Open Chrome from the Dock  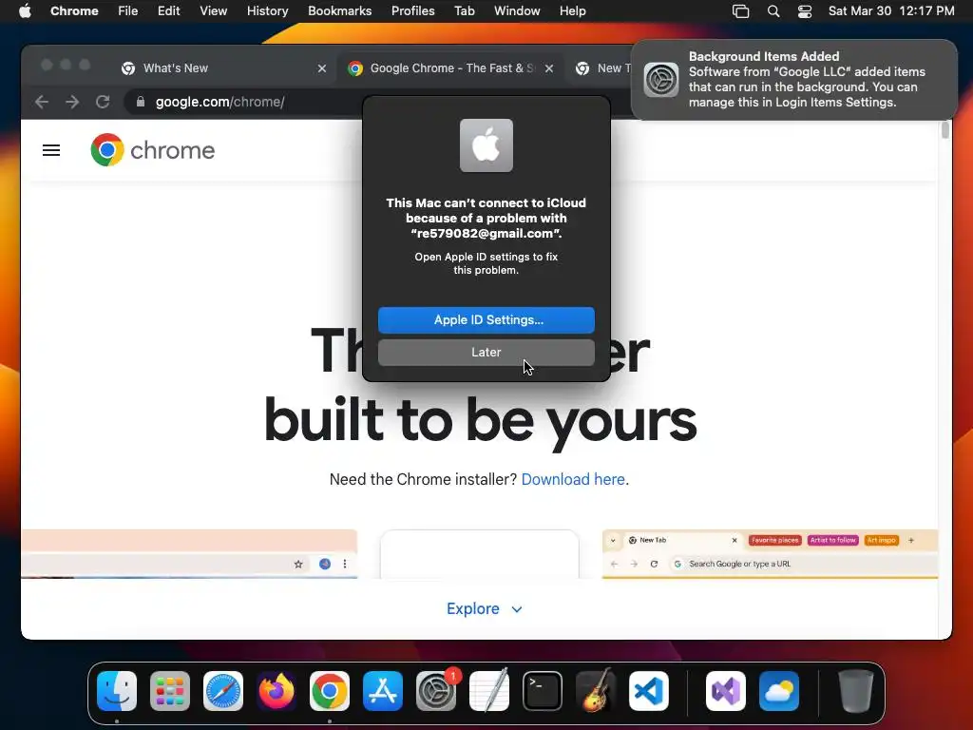click(x=330, y=691)
